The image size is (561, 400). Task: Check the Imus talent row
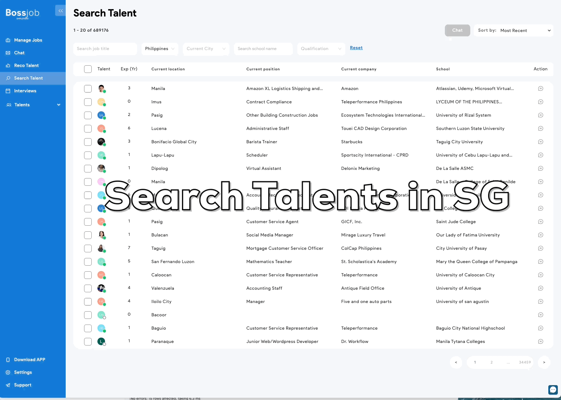pyautogui.click(x=88, y=102)
